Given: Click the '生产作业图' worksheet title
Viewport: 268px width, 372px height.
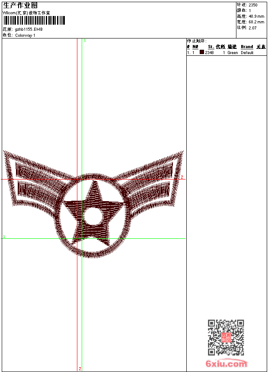Looking at the screenshot, I should [x=20, y=6].
